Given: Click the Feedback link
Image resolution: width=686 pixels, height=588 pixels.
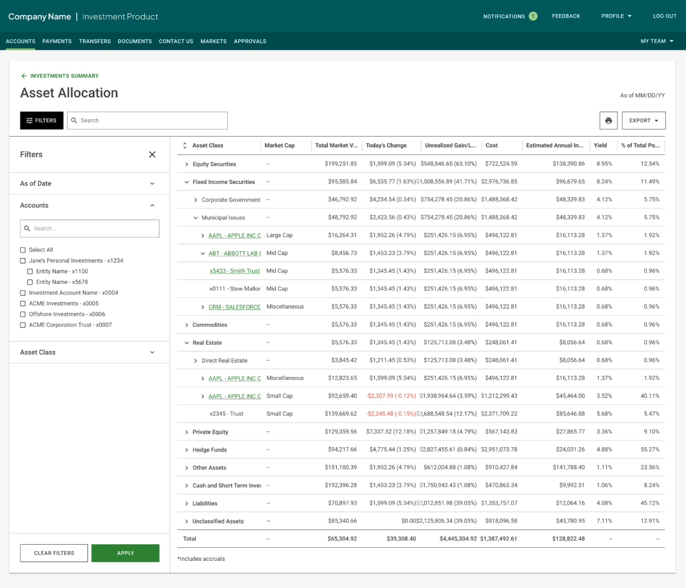Looking at the screenshot, I should point(566,16).
